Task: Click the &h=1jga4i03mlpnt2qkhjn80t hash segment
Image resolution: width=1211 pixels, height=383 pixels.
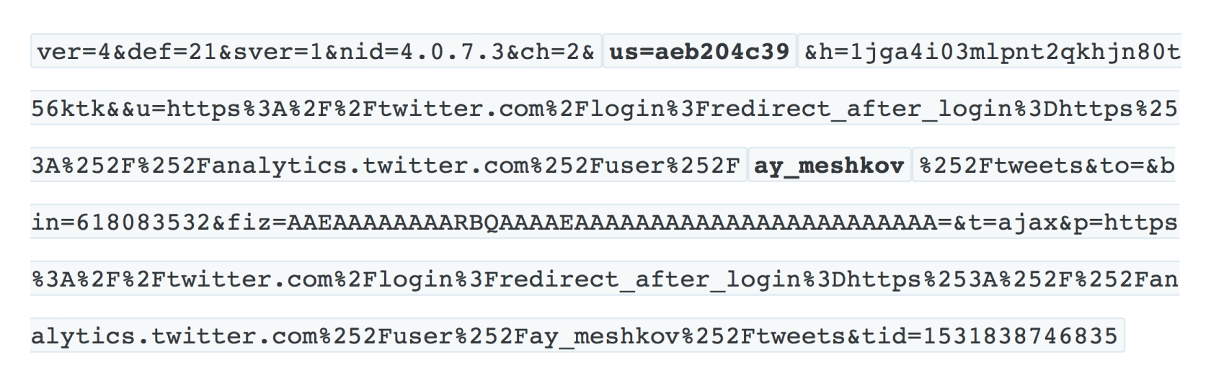Action: tap(993, 52)
